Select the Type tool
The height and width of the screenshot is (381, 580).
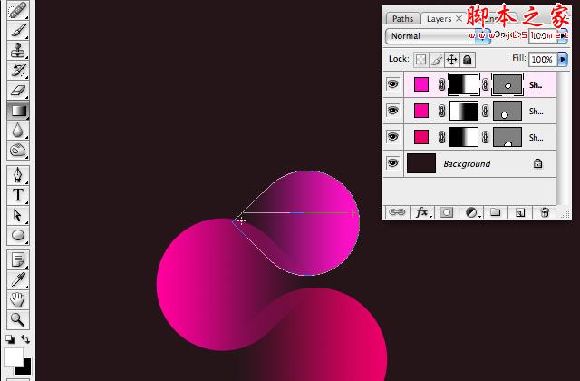[x=18, y=195]
